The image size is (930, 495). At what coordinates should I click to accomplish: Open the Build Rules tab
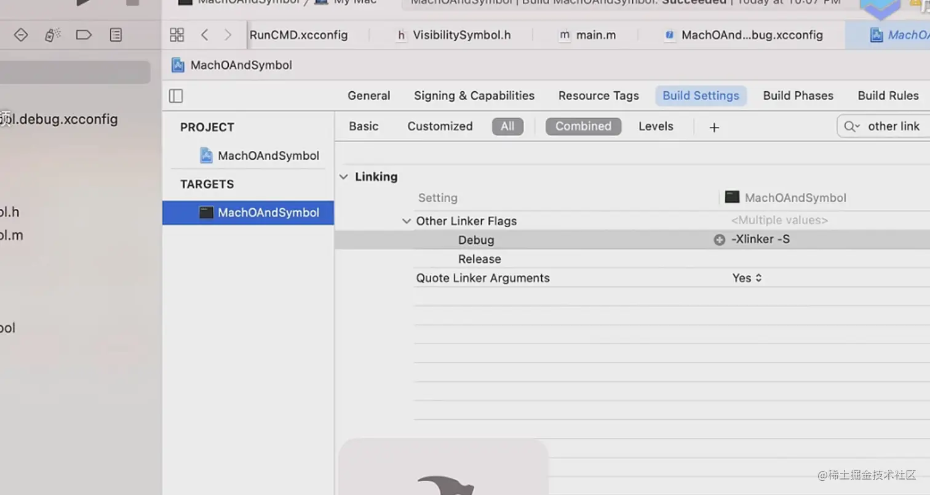click(888, 95)
